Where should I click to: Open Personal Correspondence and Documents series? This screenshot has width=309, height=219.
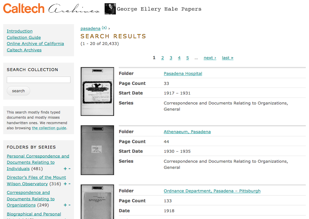click(x=38, y=162)
